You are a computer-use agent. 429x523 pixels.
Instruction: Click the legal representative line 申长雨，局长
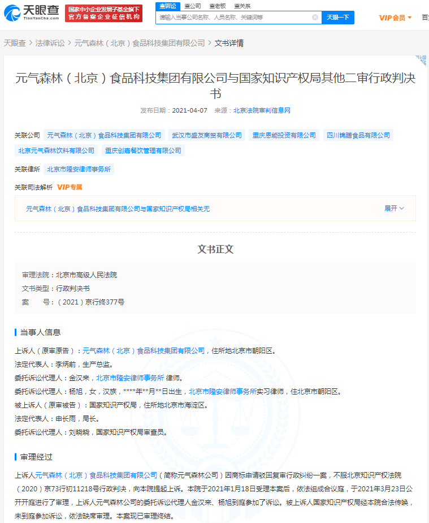pos(57,419)
